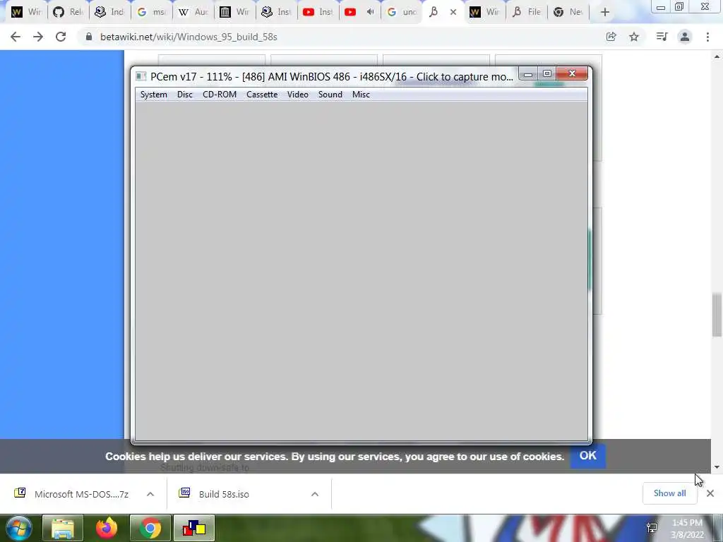Bookmark this page with the star

(634, 37)
